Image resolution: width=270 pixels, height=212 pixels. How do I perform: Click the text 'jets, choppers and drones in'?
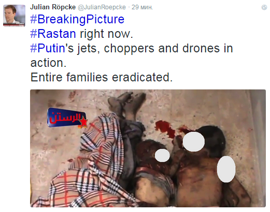pyautogui.click(x=155, y=48)
